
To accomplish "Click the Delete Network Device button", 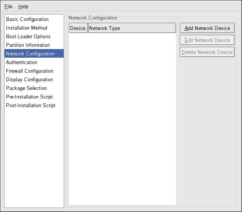I will [207, 52].
